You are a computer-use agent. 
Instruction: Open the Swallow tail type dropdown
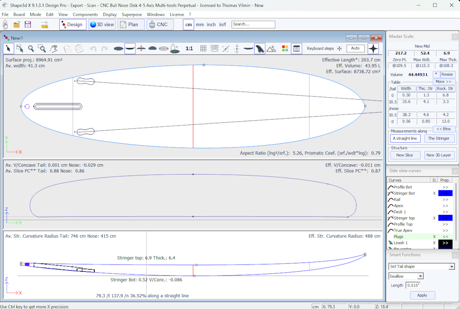(420, 276)
